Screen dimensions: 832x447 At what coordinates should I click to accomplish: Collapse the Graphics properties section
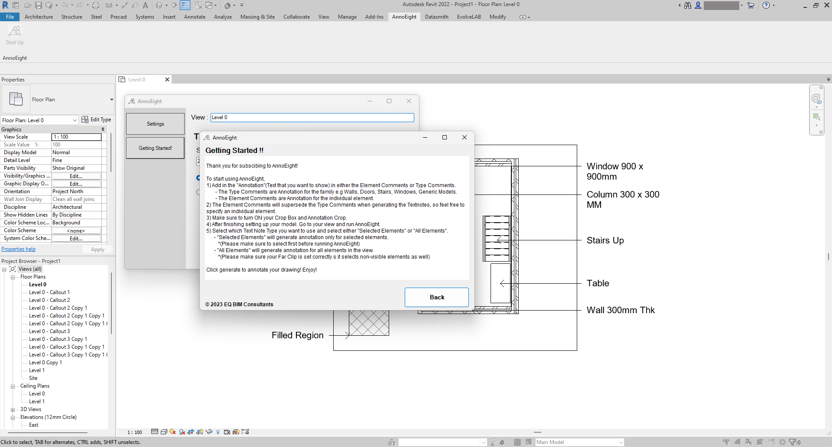click(103, 130)
